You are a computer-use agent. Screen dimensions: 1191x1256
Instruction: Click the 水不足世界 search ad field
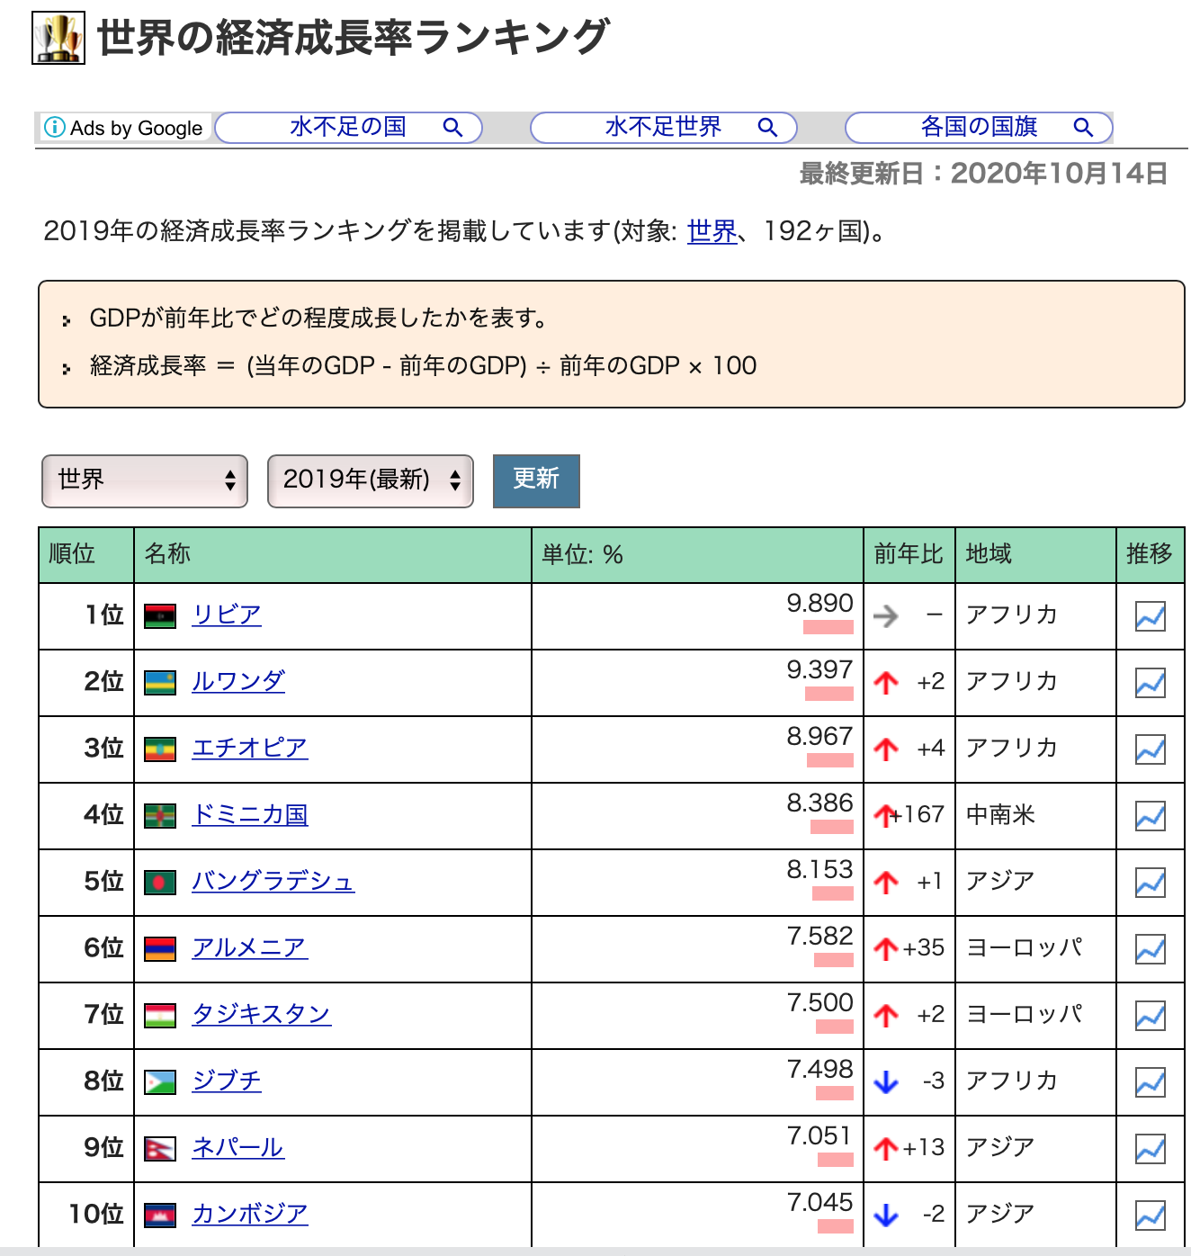[x=661, y=127]
